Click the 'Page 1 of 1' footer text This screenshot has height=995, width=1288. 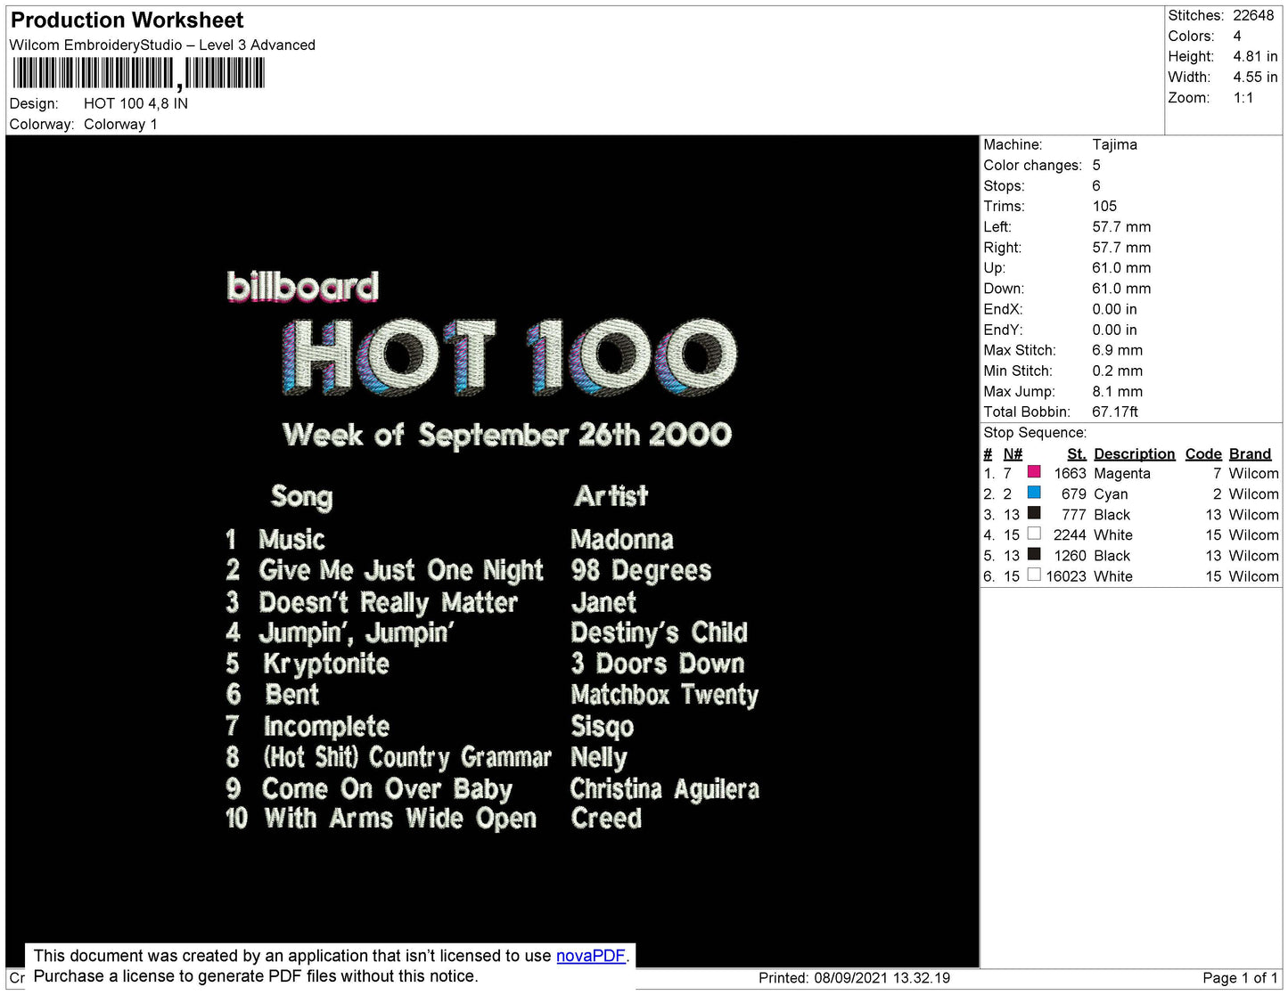pos(1240,978)
